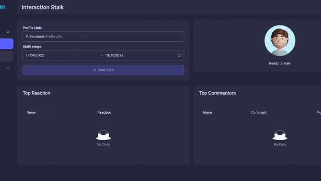Expand the sidebar section with down chevron
Viewport: 321px width, 181px height.
(x=8, y=68)
